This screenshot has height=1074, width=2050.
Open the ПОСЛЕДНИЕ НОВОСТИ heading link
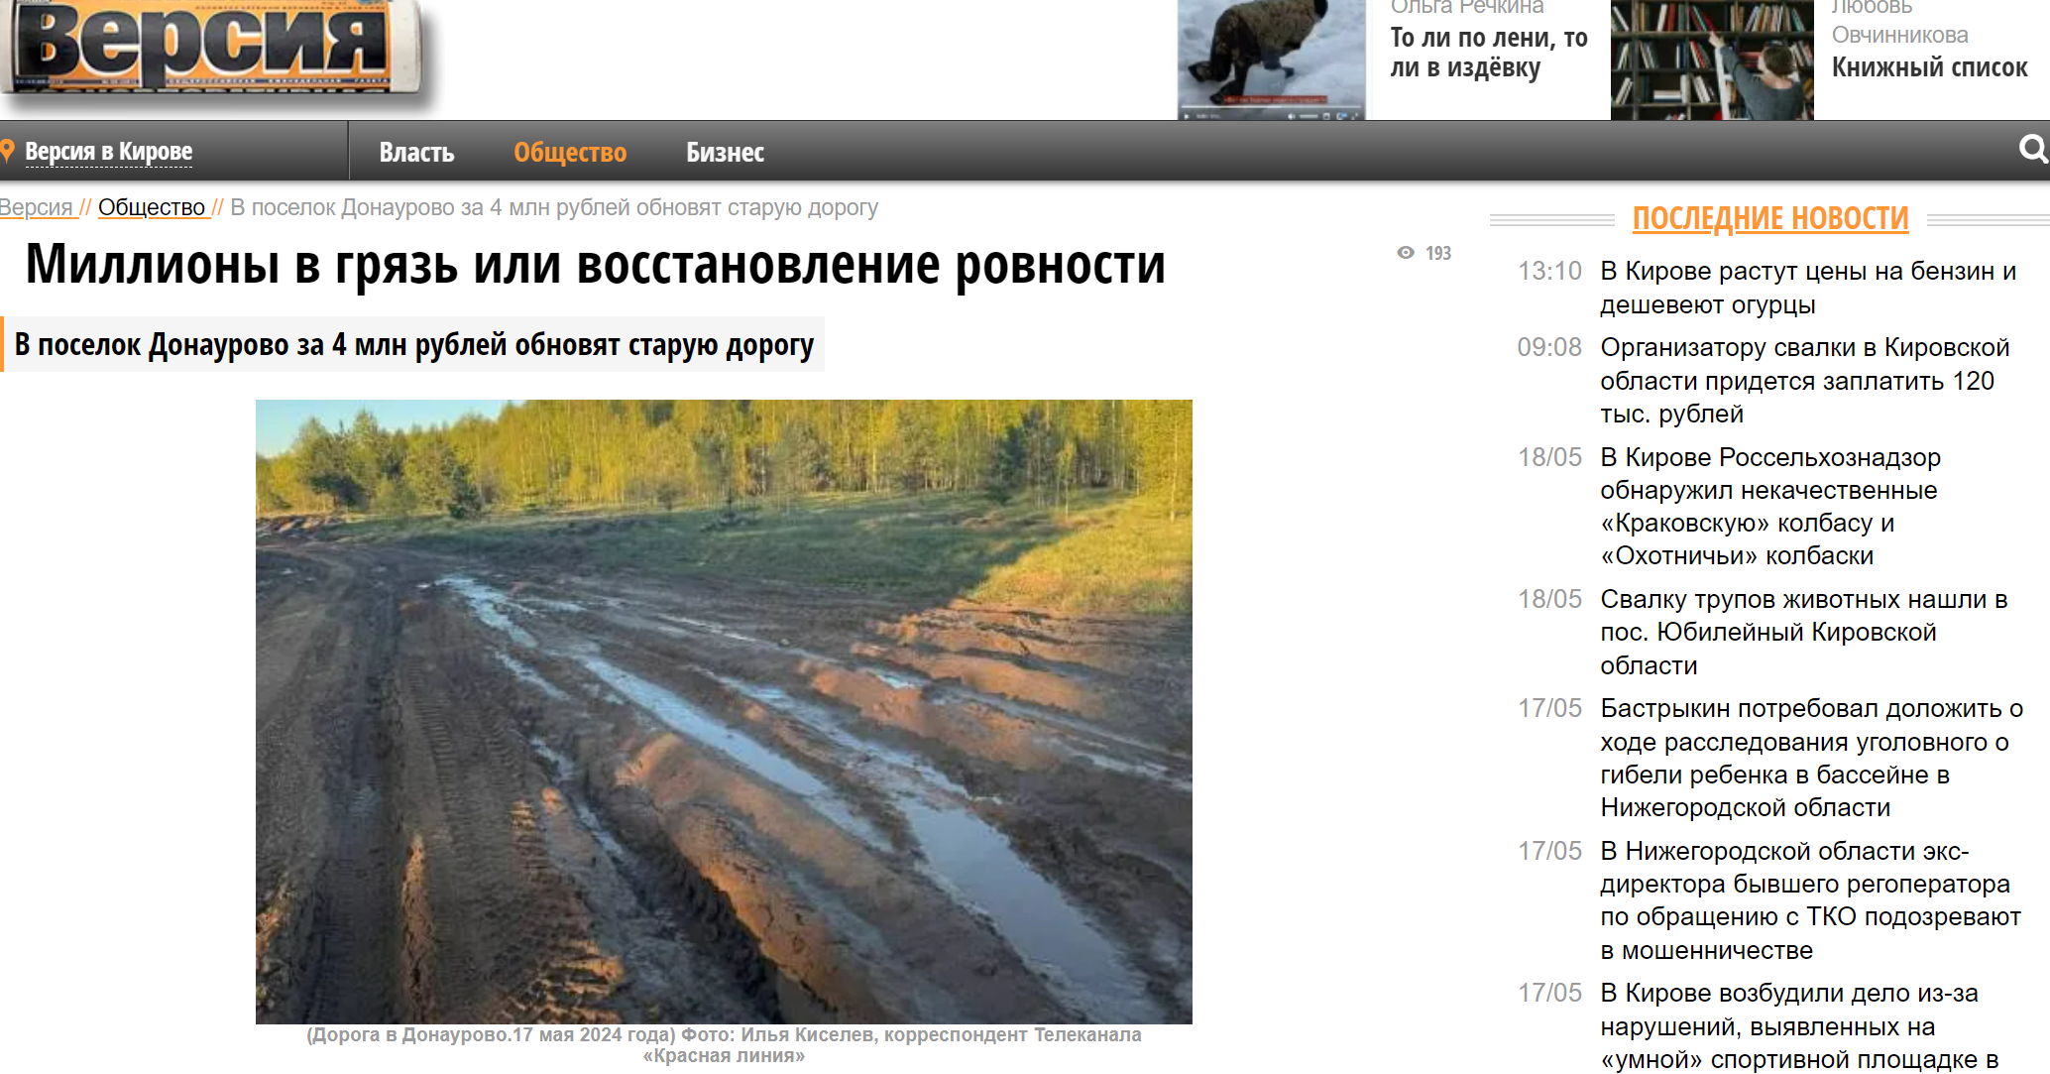[x=1769, y=218]
